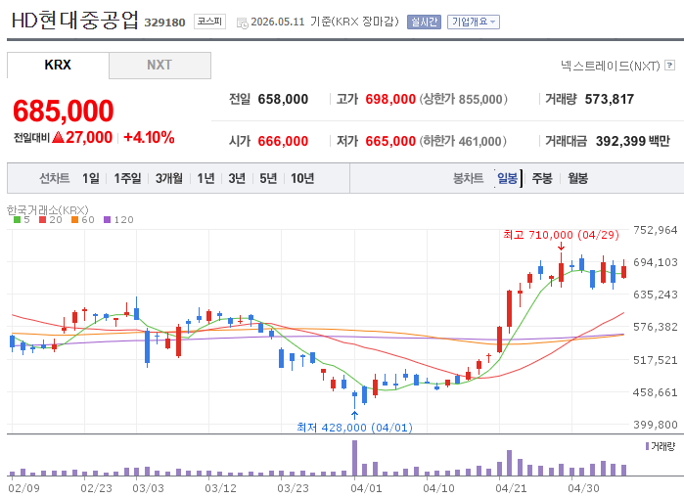
Task: Select the 5년 line chart period
Action: pos(268,178)
